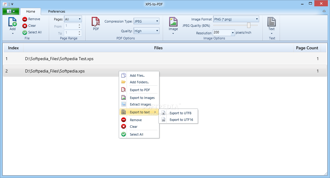Image resolution: width=330 pixels, height=178 pixels.
Task: Click the folder icon beside Add Folders
Action: click(x=124, y=82)
